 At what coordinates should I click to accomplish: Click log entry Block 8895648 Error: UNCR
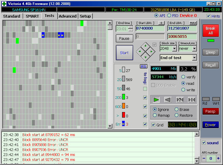[45, 140]
